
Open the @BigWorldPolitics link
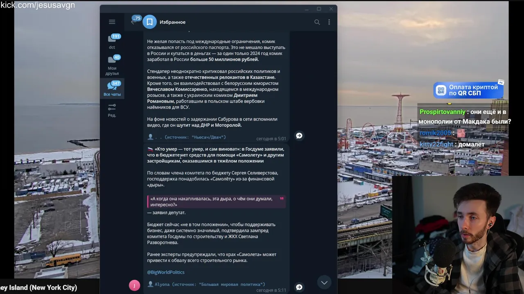(166, 272)
